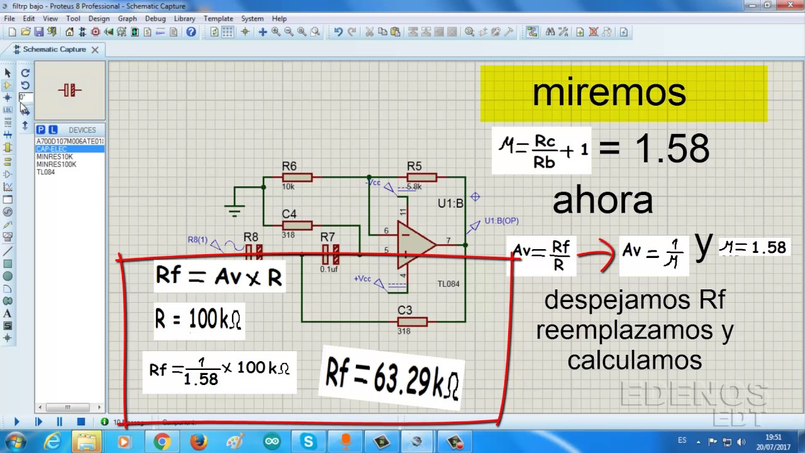Select the Selection Mode arrow tool
Screen dimensions: 805x453
8,72
